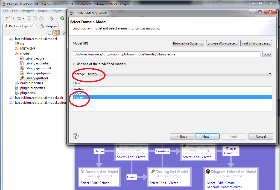Click Generate diagram editor link

tap(224, 187)
